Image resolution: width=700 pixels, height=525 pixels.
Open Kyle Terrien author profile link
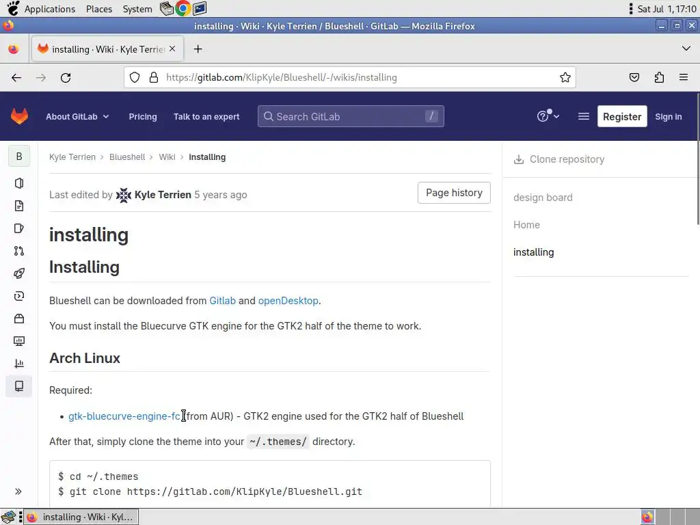coord(163,195)
